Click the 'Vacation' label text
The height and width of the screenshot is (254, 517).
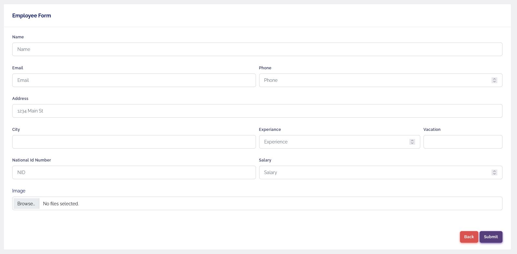pyautogui.click(x=432, y=130)
